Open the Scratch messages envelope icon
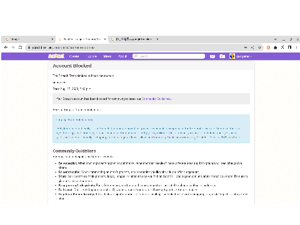300x225 pixels. click(212, 56)
